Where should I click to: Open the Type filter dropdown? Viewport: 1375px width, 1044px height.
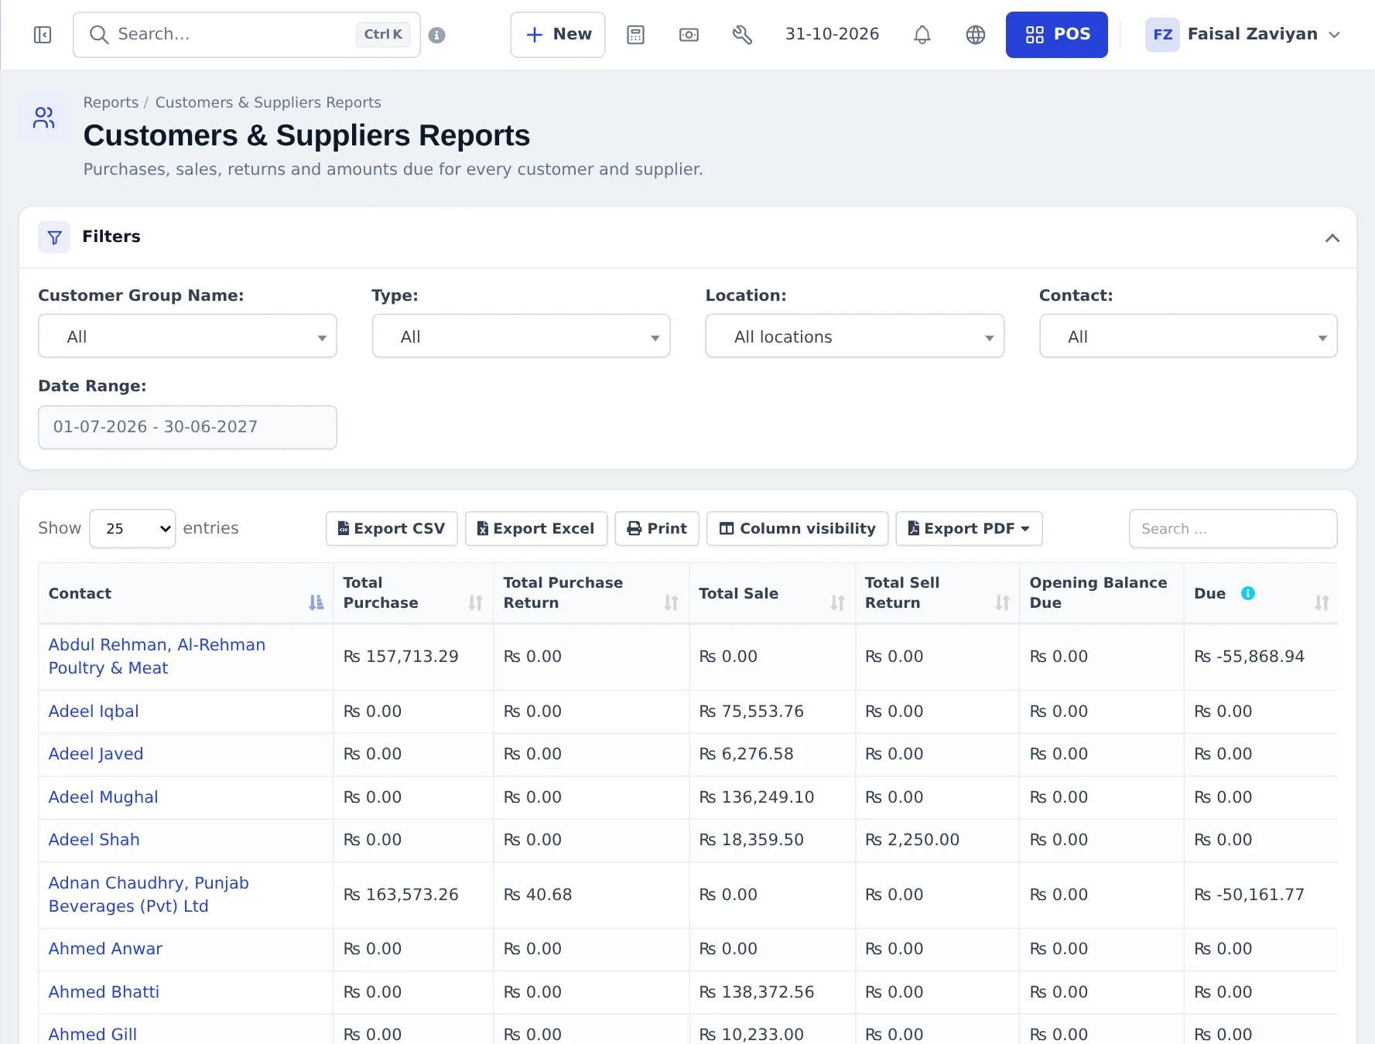[521, 336]
